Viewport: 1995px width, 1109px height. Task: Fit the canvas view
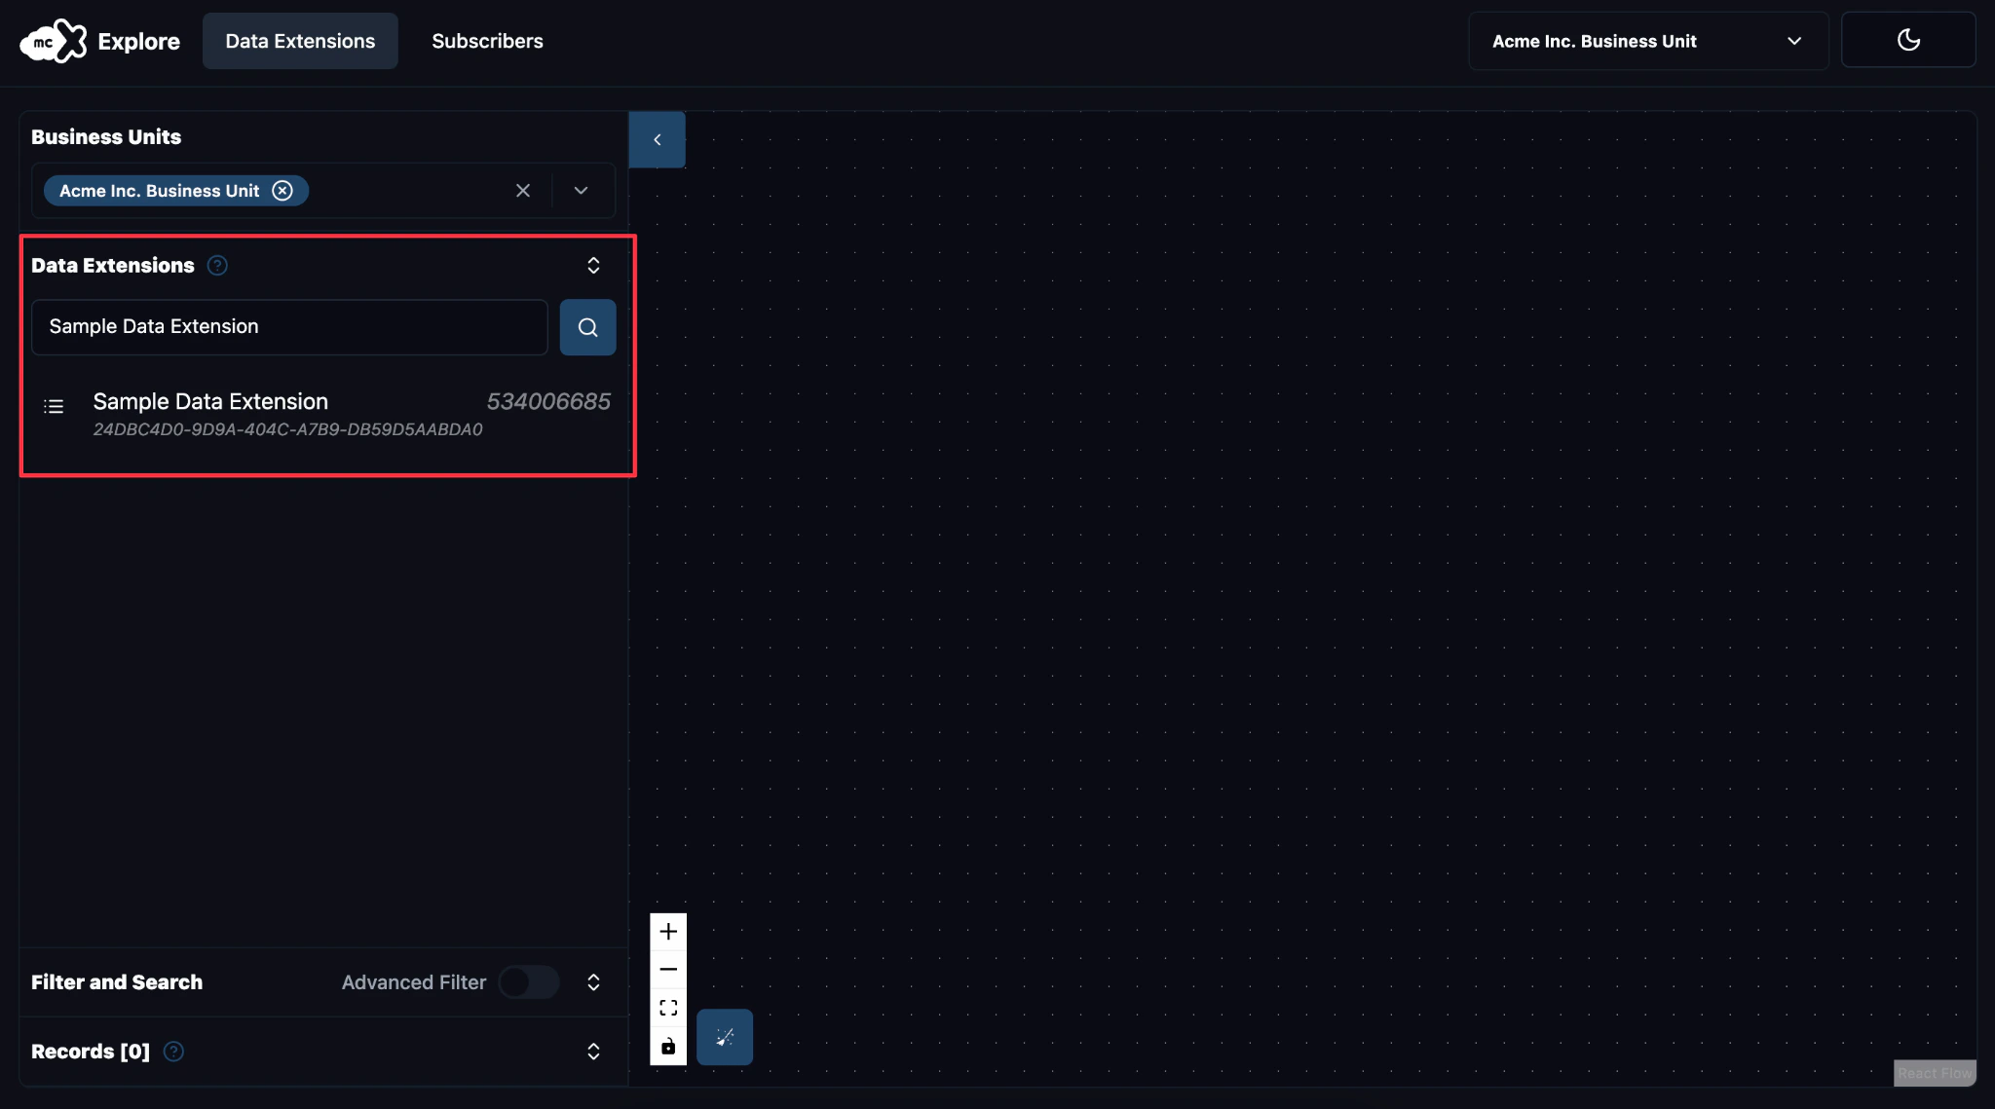tap(668, 1008)
